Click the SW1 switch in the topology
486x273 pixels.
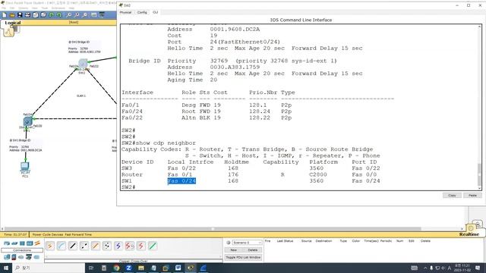pyautogui.click(x=27, y=121)
